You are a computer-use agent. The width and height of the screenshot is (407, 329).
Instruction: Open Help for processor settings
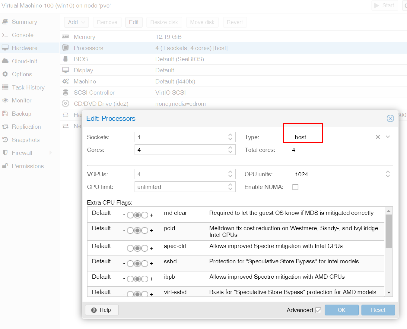click(x=102, y=310)
